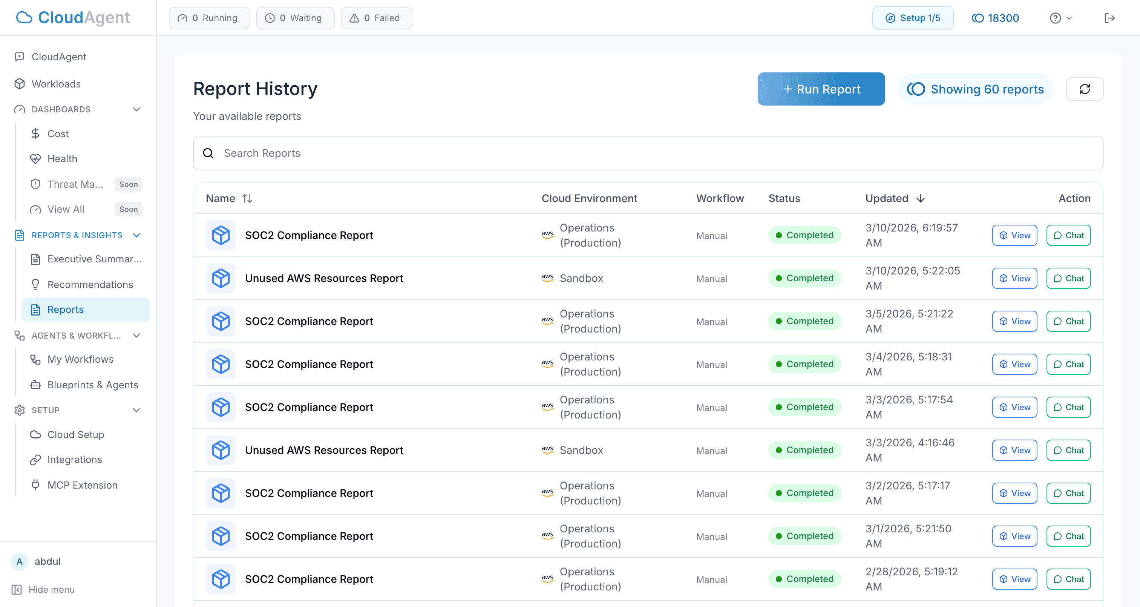This screenshot has height=607, width=1140.
Task: Toggle the Name column sort order
Action: click(247, 198)
